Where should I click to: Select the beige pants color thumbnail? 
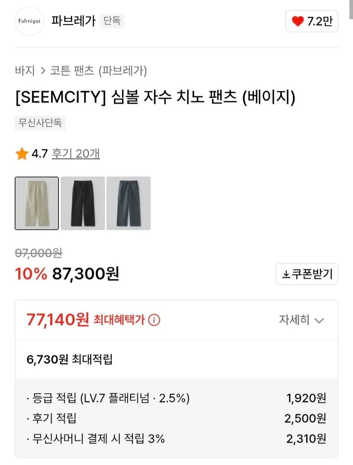(37, 203)
